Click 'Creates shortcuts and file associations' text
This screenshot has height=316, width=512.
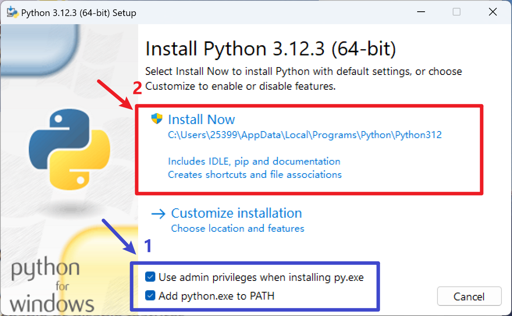[x=255, y=174]
